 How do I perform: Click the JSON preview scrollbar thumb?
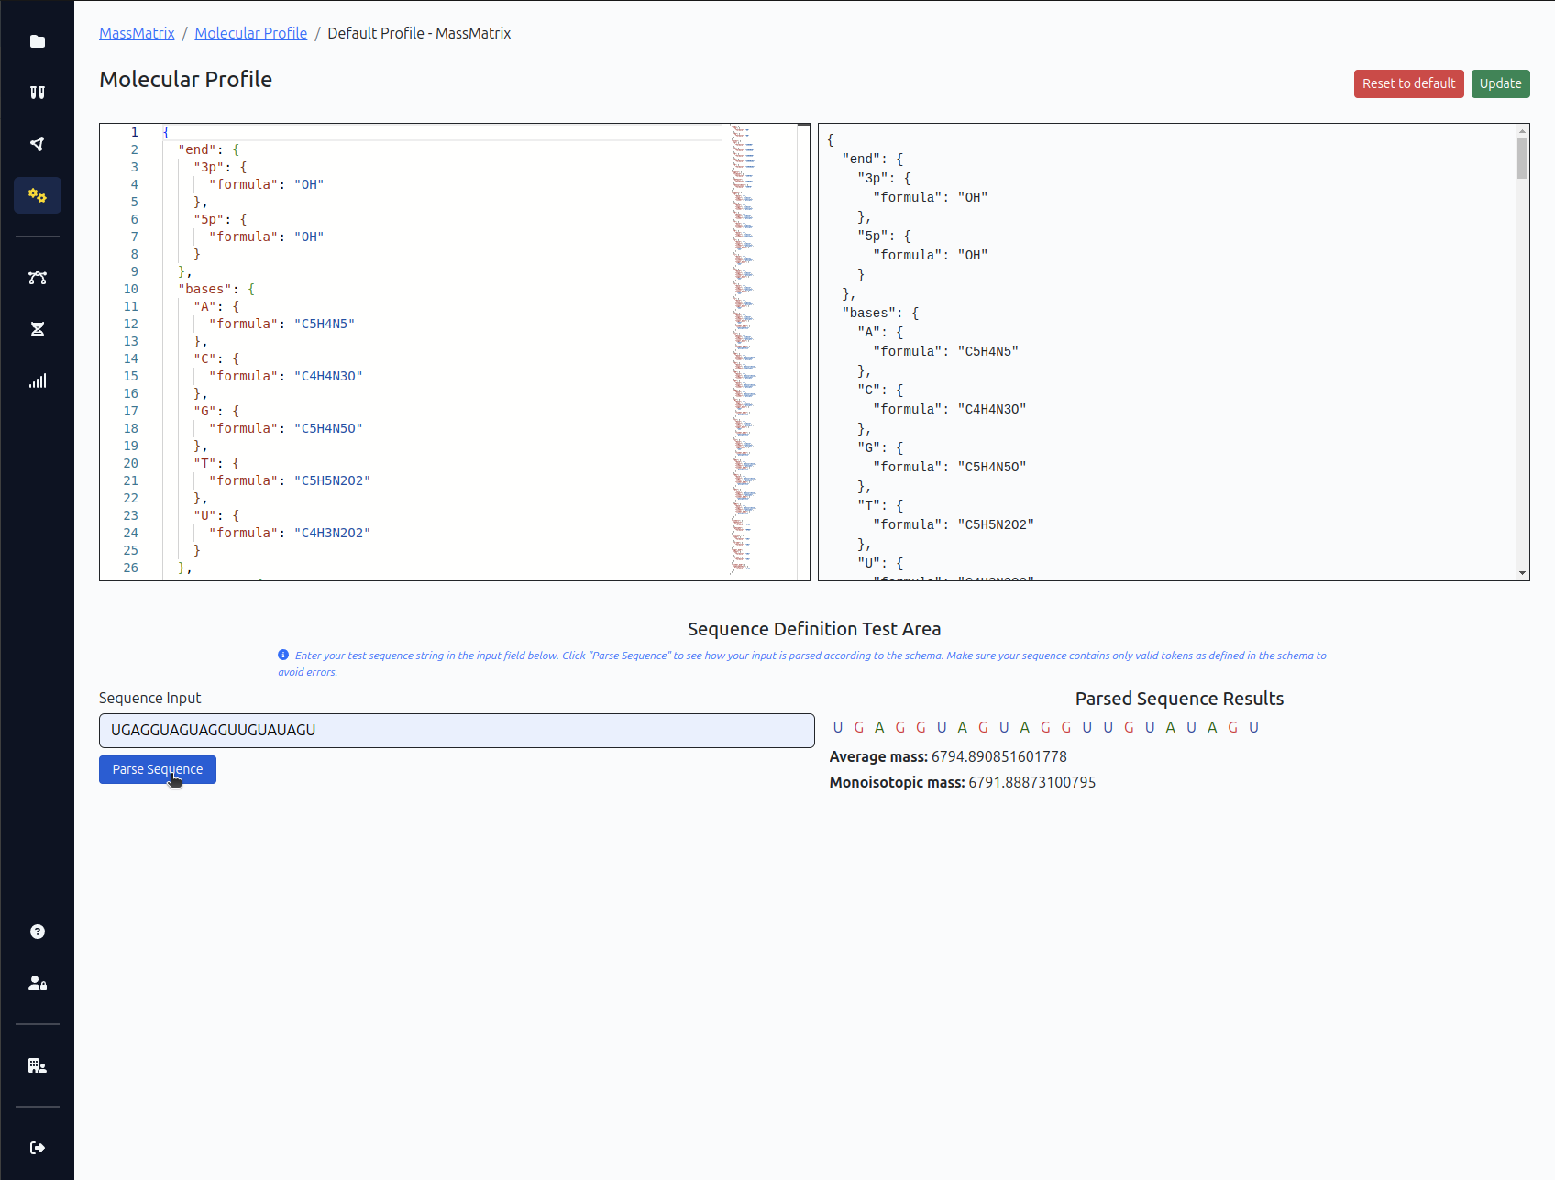pos(1522,159)
